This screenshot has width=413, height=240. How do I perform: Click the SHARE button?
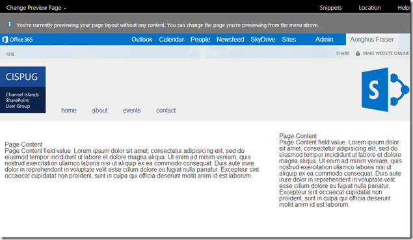343,53
